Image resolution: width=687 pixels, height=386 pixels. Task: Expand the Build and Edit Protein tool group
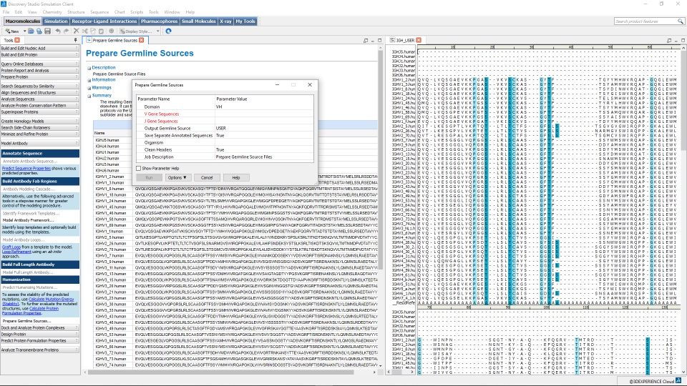click(39, 55)
